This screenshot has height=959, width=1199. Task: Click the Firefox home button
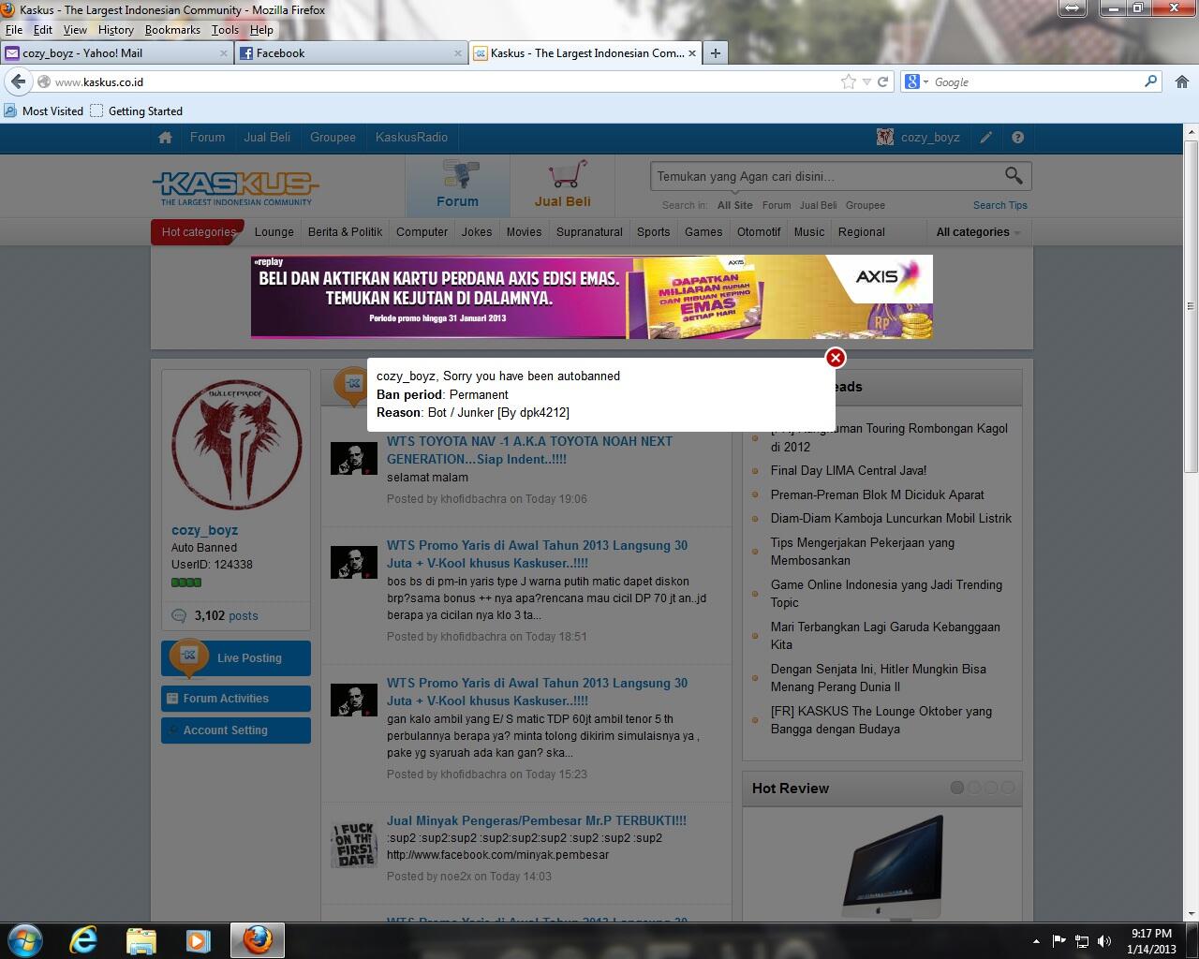1182,81
